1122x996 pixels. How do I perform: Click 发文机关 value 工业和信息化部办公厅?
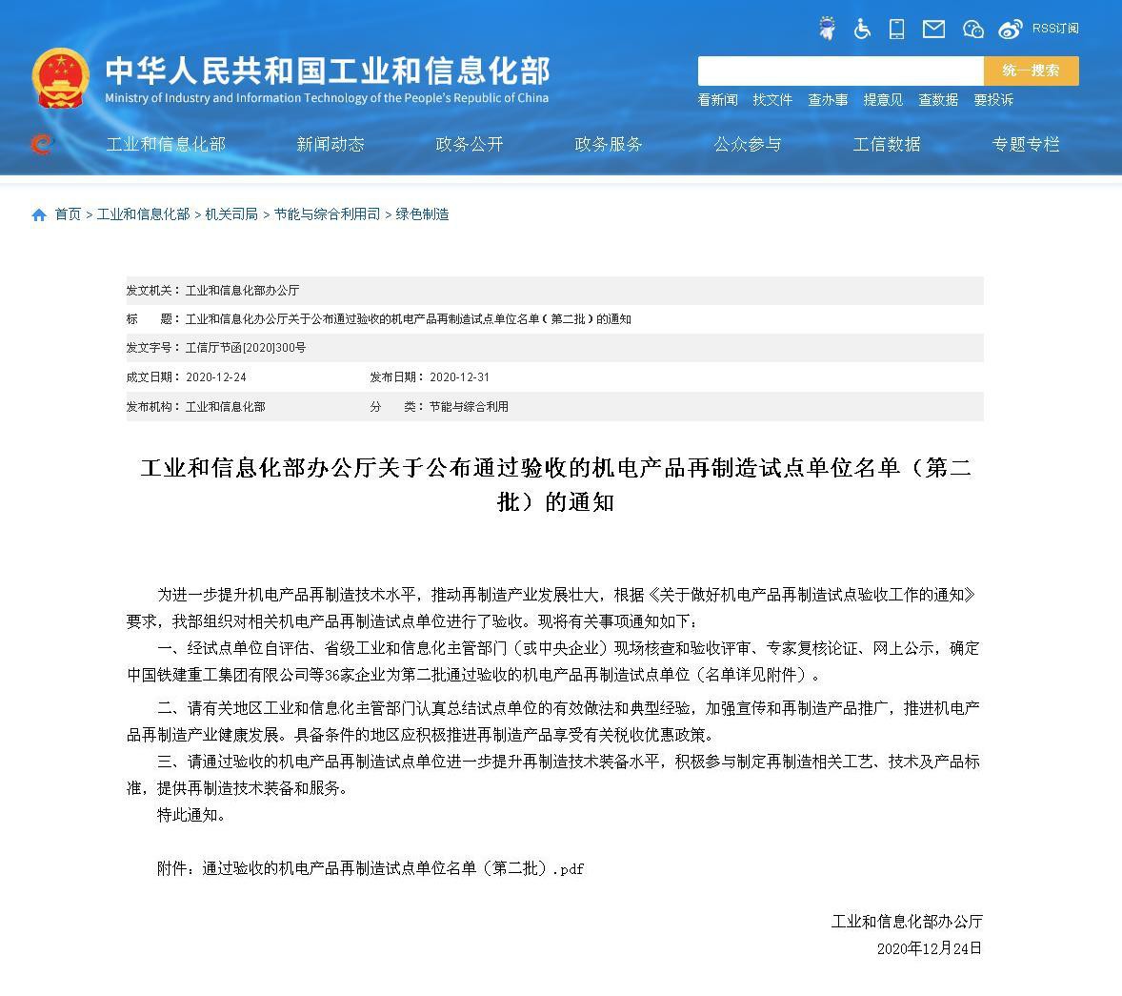(x=243, y=291)
